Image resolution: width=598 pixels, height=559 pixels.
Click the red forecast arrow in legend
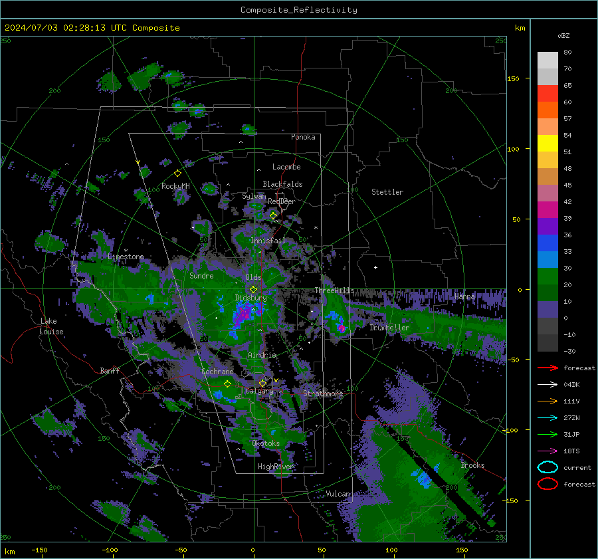548,368
